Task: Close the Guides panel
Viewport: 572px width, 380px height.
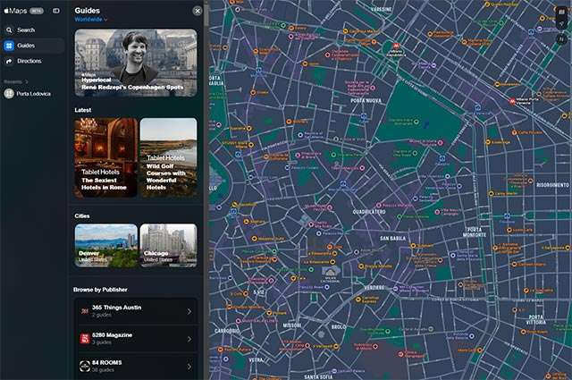Action: coord(198,11)
